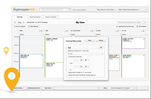Expand the Actions dropdown under LAB
Viewport: 151px width, 99px height.
[x=58, y=35]
